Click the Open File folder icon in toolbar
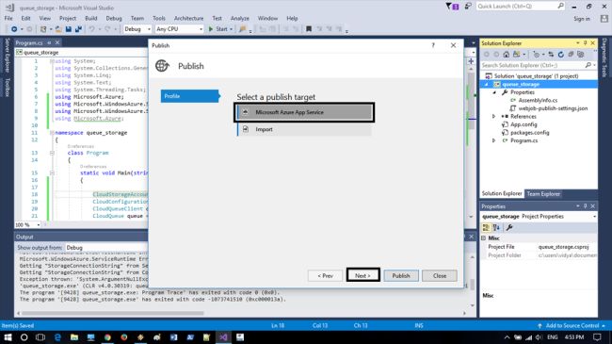This screenshot has width=612, height=344. coord(58,29)
